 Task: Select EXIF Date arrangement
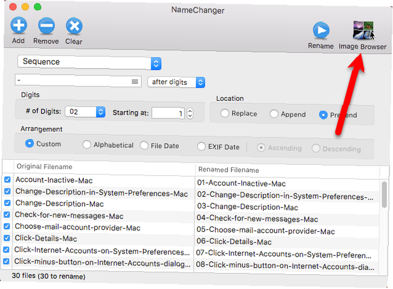[x=201, y=146]
